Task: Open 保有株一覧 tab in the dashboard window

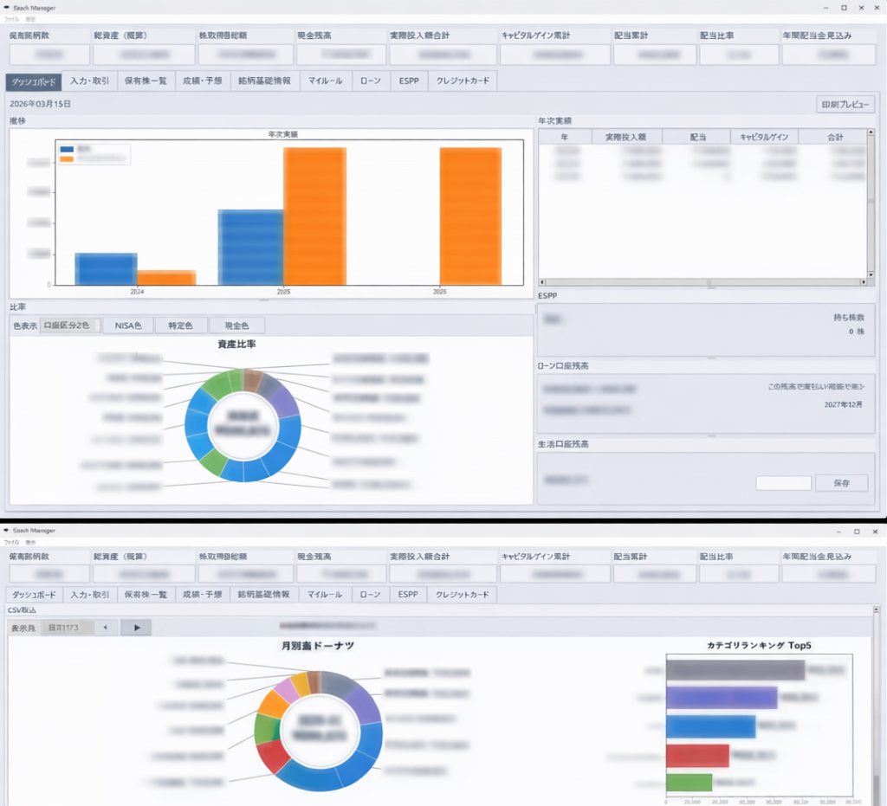Action: click(146, 81)
